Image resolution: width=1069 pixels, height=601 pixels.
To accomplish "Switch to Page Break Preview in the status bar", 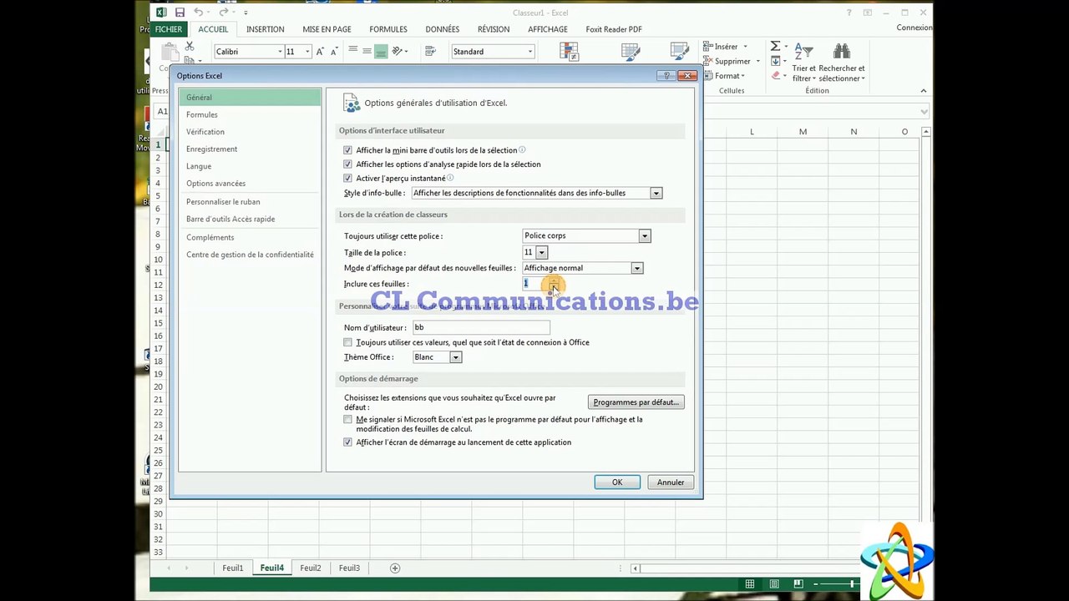I will [798, 584].
